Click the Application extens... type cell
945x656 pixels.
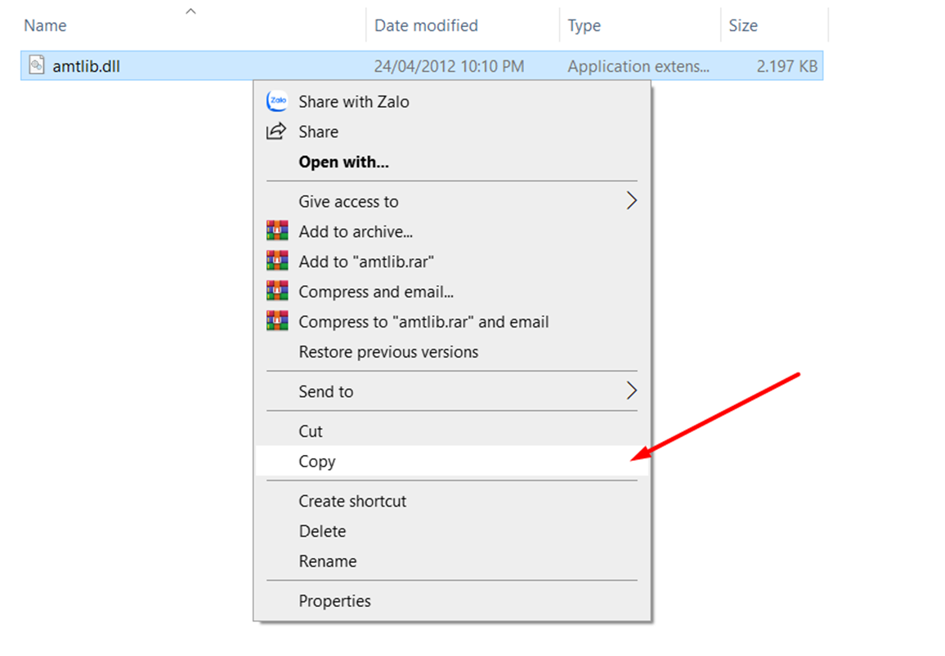(x=638, y=66)
